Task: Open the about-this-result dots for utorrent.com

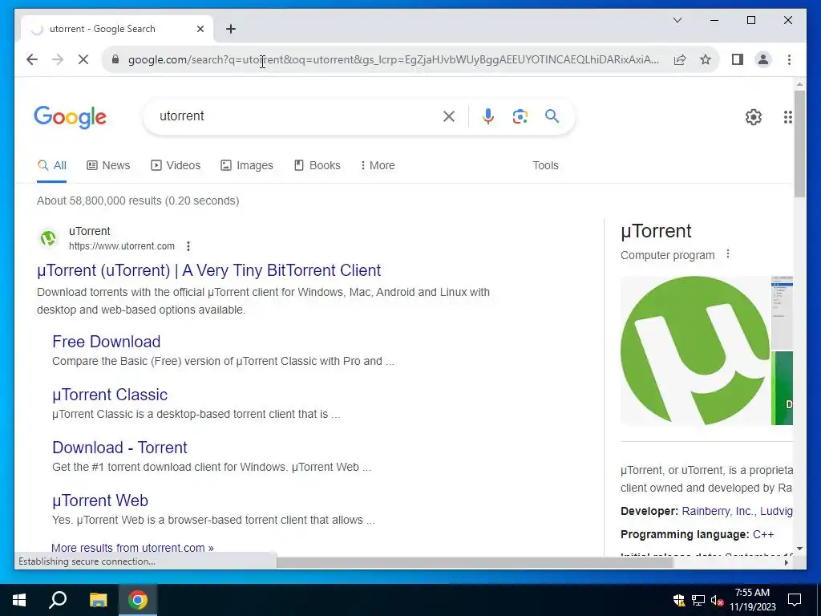Action: coord(188,246)
